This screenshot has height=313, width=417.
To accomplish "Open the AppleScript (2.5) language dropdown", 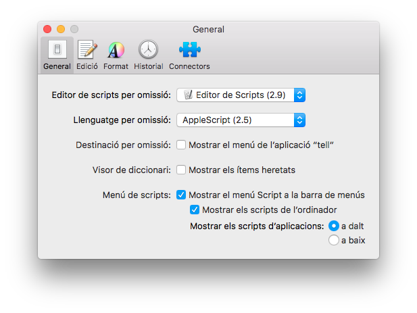I will [x=241, y=120].
